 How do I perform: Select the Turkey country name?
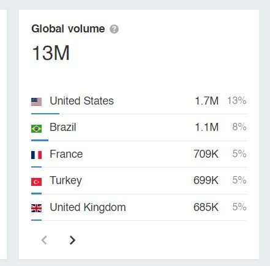(x=66, y=180)
